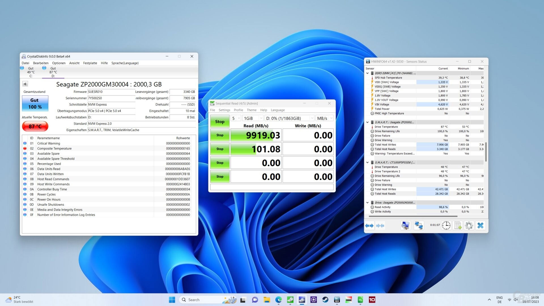Click the Gut 100 % health status button
The width and height of the screenshot is (544, 306).
tap(35, 103)
